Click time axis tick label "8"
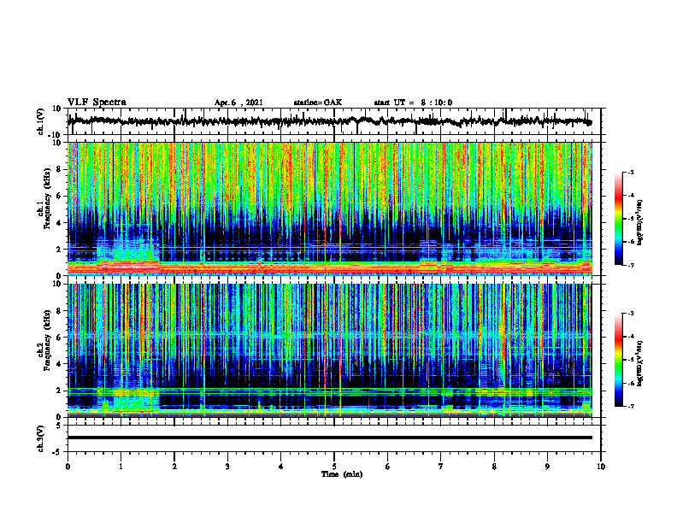Viewport: 677px width, 523px height. (494, 467)
